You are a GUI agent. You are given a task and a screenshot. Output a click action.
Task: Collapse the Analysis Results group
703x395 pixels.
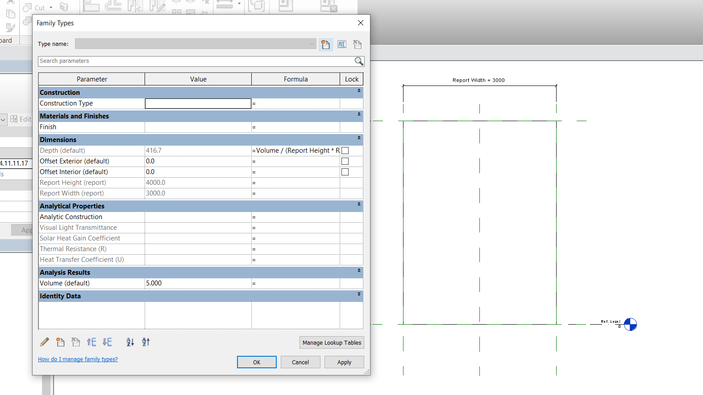pos(359,271)
